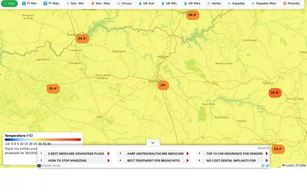Click the UR Inst droplet icon

140,3
